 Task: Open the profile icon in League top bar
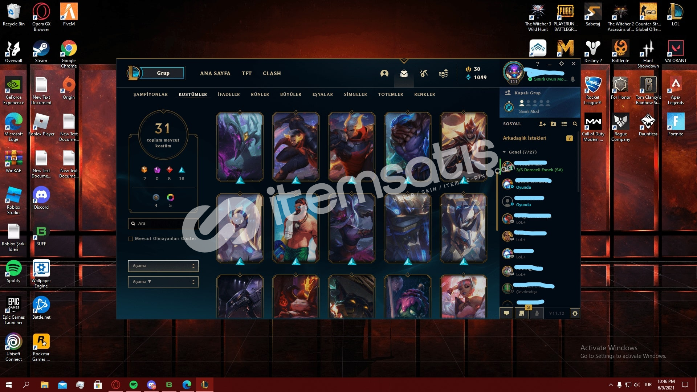(x=384, y=74)
